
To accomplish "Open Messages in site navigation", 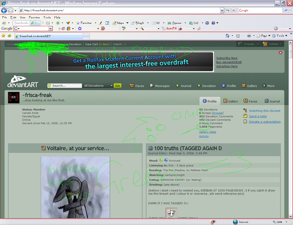I will click(160, 86).
